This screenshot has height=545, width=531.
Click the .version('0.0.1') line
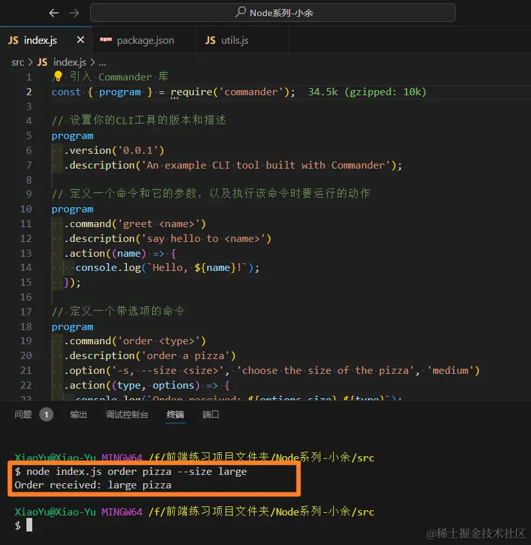[x=114, y=150]
